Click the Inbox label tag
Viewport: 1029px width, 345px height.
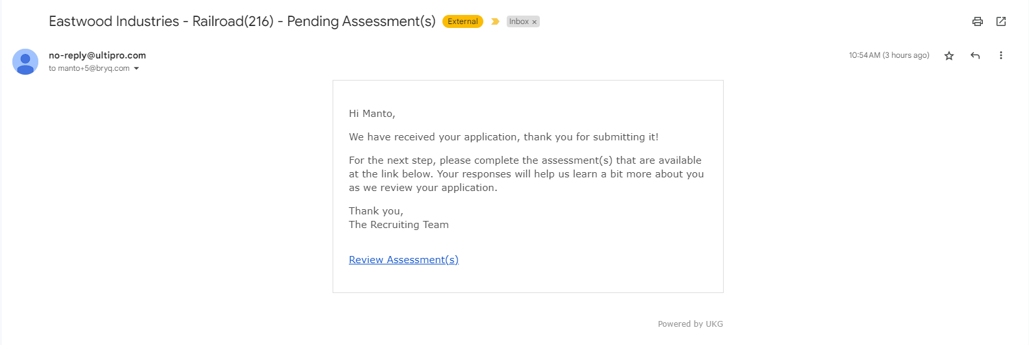tap(518, 21)
